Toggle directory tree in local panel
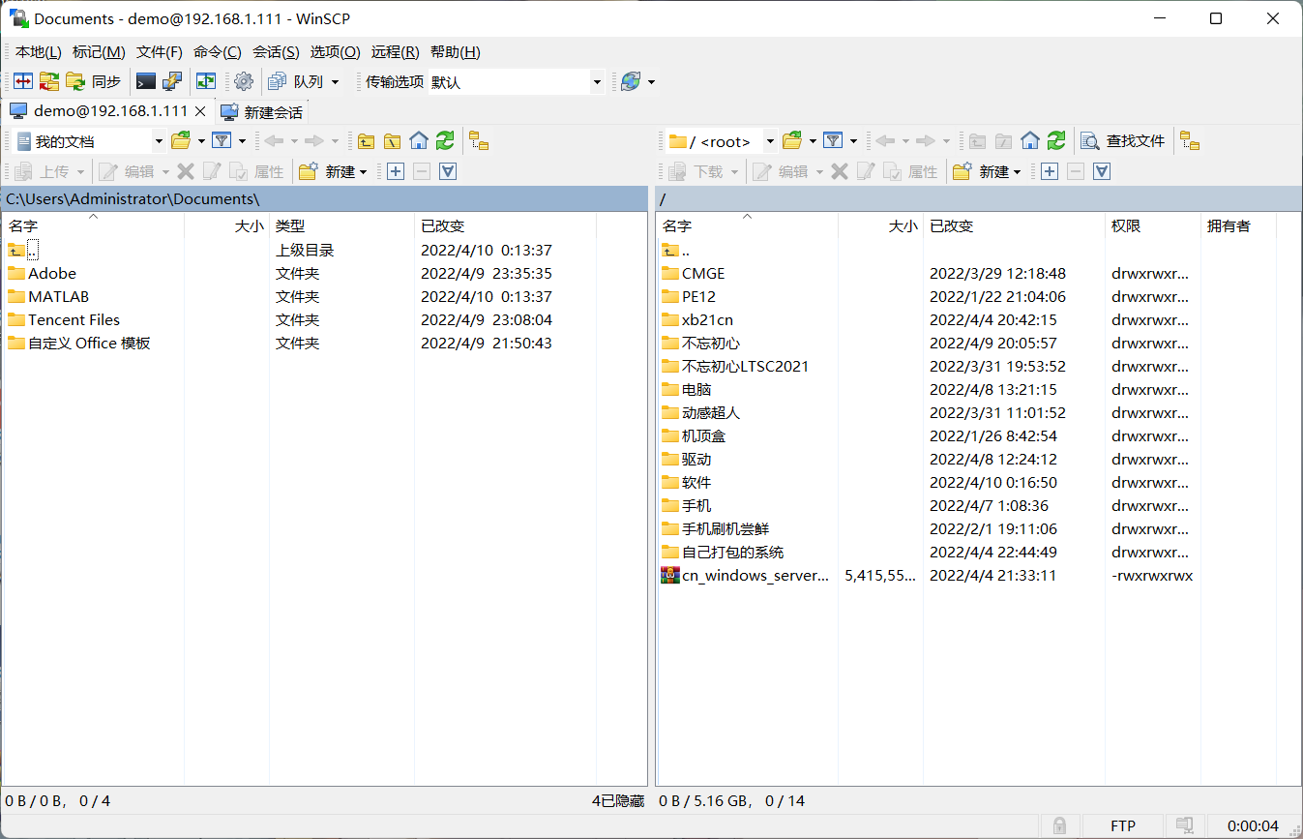Viewport: 1303px width, 839px height. [479, 141]
